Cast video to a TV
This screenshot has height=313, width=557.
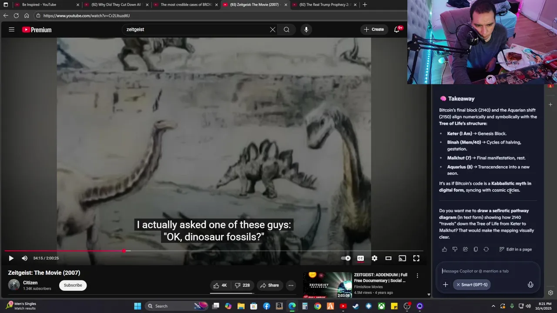tap(402, 258)
